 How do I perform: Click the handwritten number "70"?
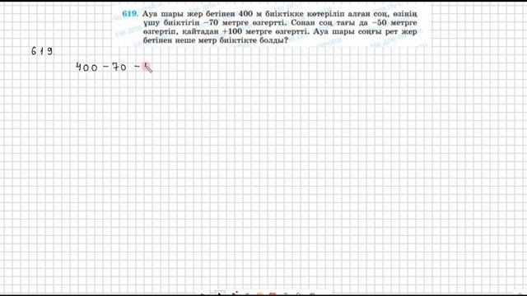[119, 67]
